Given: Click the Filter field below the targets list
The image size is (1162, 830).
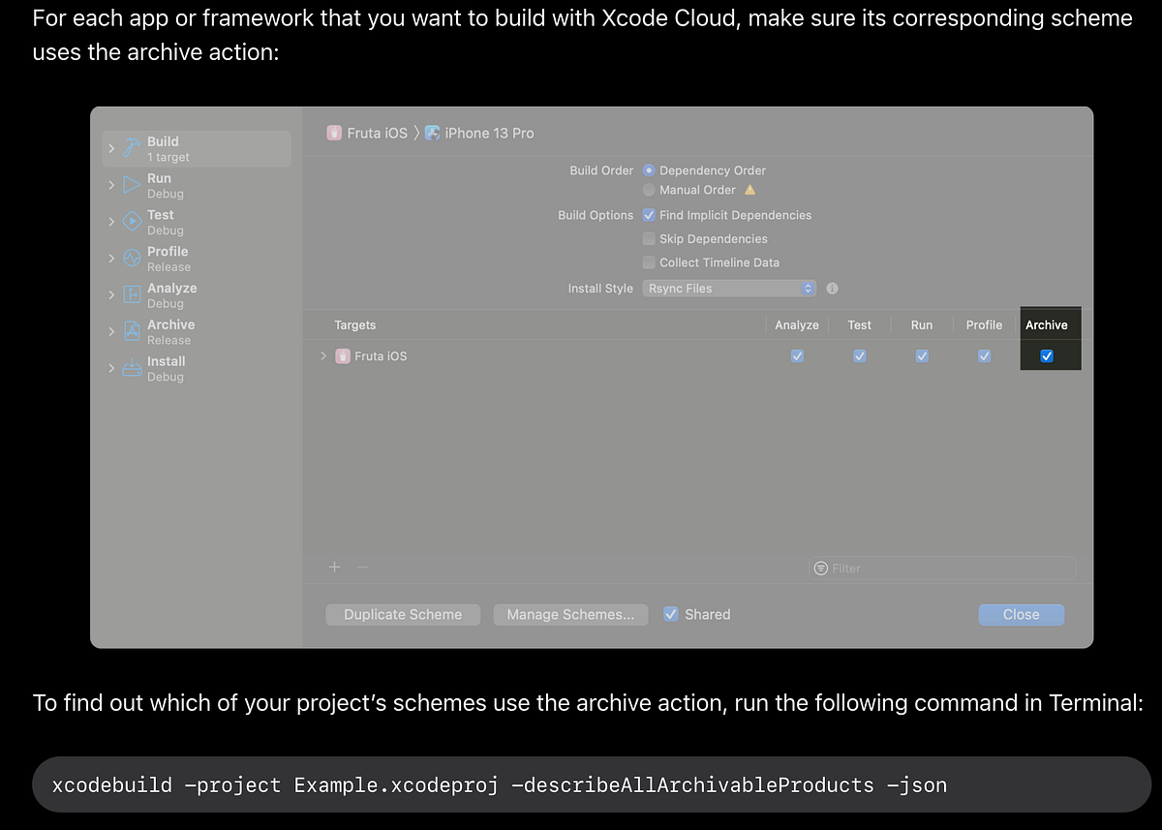Looking at the screenshot, I should [941, 569].
